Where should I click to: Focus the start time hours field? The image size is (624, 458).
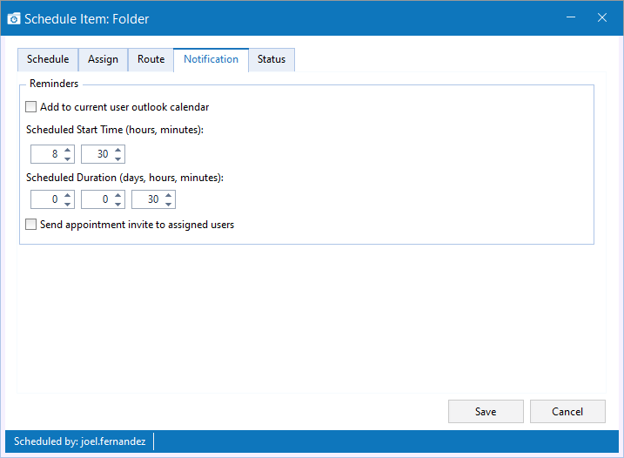[x=47, y=154]
